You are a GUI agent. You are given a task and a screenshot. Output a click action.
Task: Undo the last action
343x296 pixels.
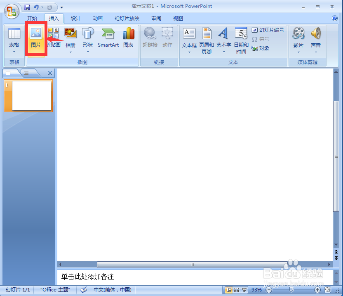point(36,7)
